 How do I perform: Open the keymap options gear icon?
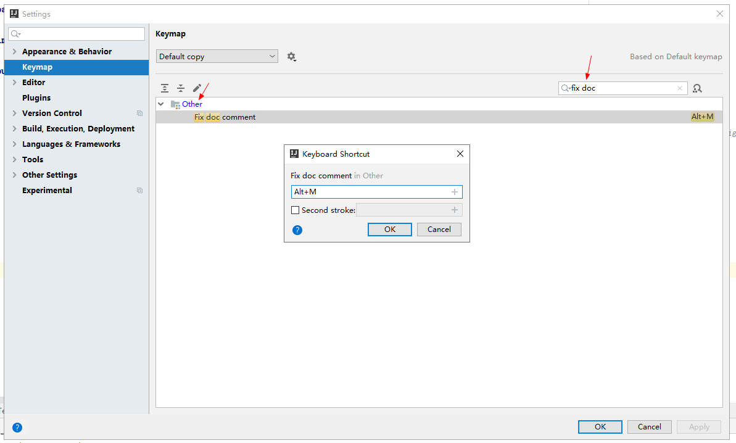291,56
